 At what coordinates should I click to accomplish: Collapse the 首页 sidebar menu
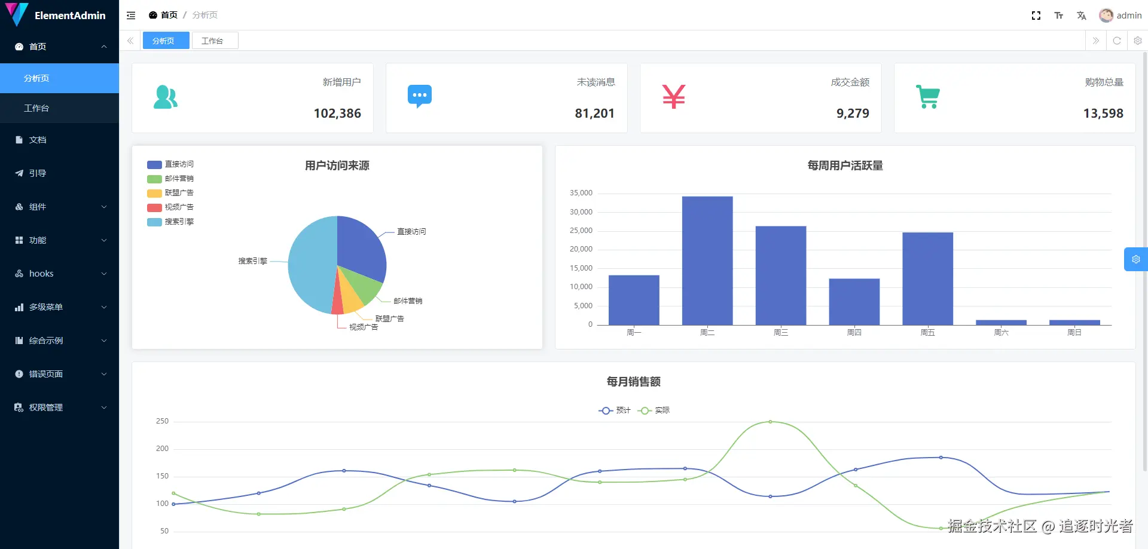(x=60, y=47)
